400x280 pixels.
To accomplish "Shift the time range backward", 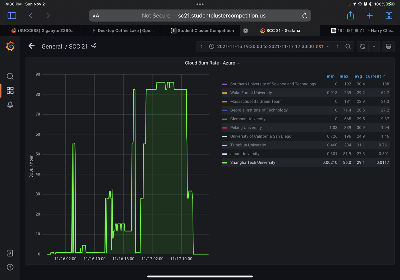I will [x=201, y=46].
